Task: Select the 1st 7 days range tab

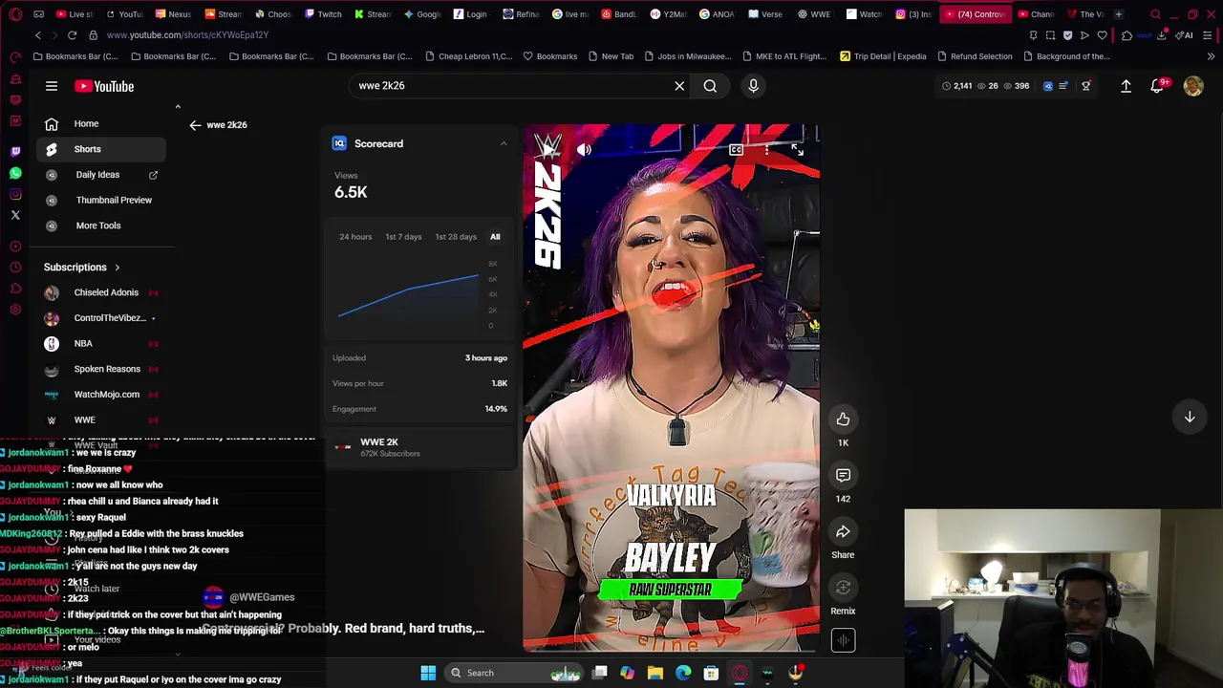Action: tap(403, 237)
